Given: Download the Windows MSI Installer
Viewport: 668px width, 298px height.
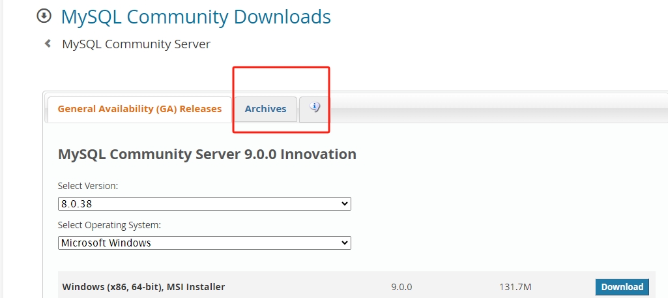Looking at the screenshot, I should coord(622,287).
